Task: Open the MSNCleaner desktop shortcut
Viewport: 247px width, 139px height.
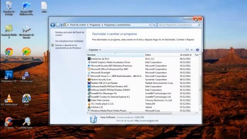Action: pyautogui.click(x=27, y=123)
